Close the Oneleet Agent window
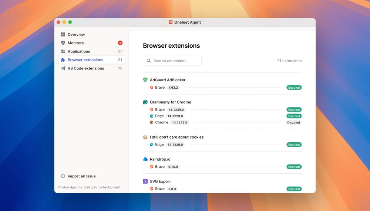Image resolution: width=370 pixels, height=211 pixels. 58,22
